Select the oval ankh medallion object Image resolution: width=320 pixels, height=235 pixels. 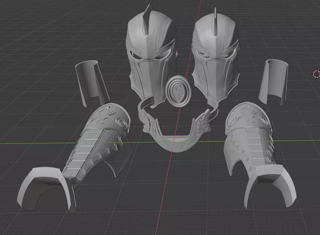(x=179, y=91)
